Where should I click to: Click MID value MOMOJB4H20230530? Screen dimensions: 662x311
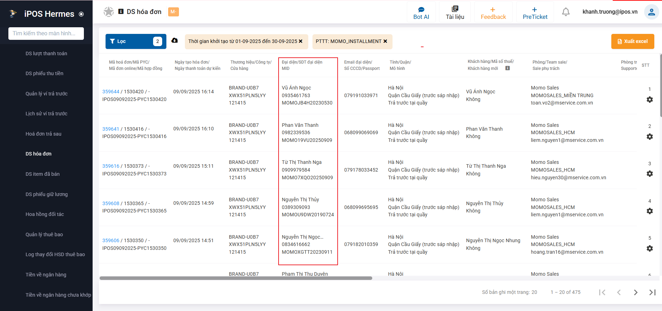click(307, 103)
